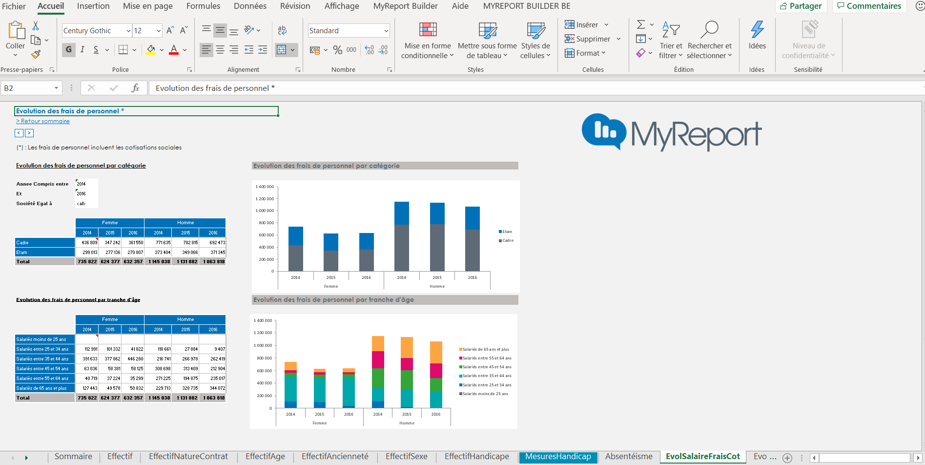This screenshot has height=465, width=925.
Task: Open the Fichier menu
Action: pyautogui.click(x=14, y=6)
